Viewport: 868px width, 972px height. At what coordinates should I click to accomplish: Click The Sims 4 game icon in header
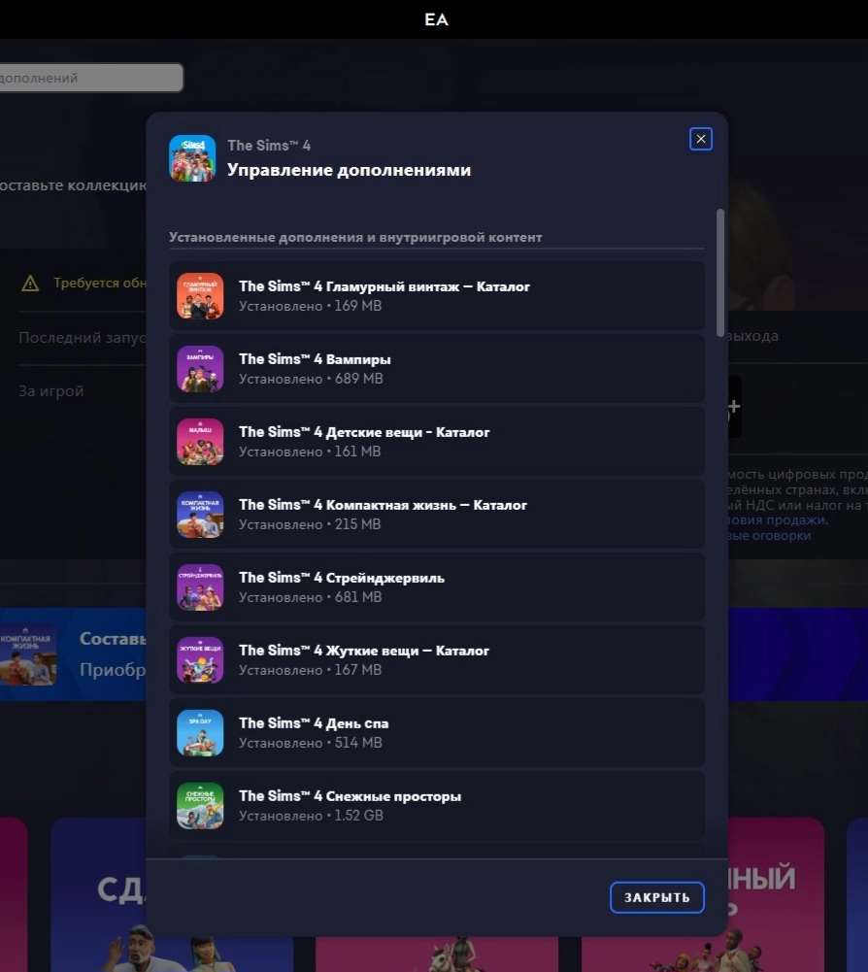192,157
